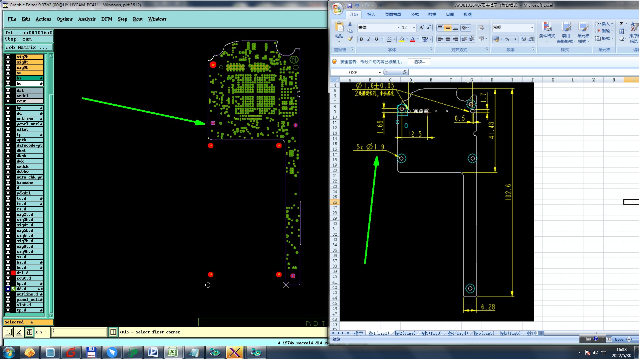Toggle the drl layer checkbox
Screen dimensions: 639x359
8,90
